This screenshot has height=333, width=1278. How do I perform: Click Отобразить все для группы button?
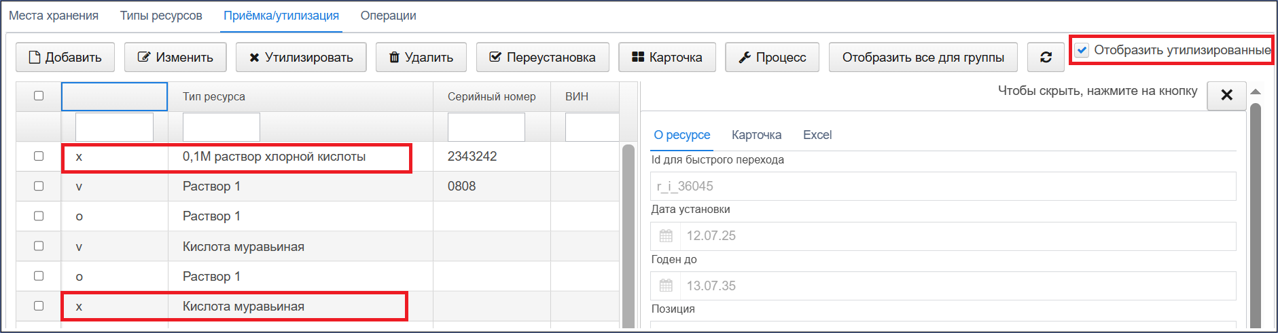point(923,57)
